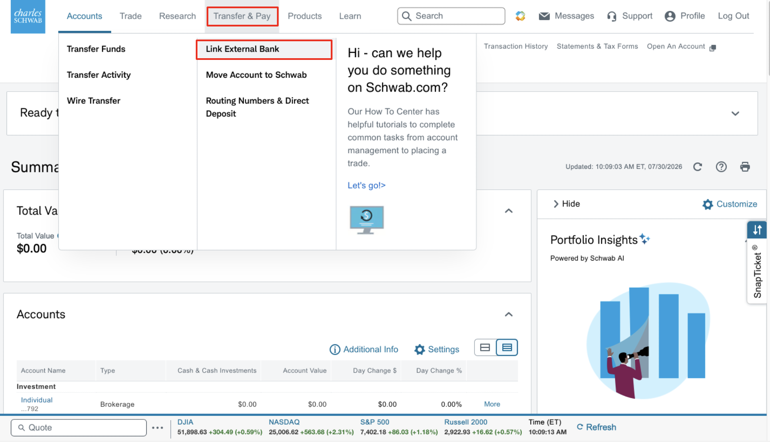Click the Cash & Cash Investments header
Viewport: 770px width, 442px height.
[217, 371]
